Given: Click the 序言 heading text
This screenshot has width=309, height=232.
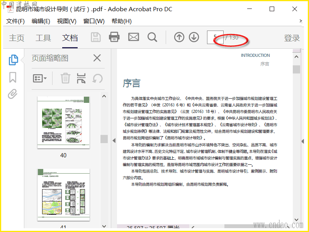Looking at the screenshot, I should 131,83.
